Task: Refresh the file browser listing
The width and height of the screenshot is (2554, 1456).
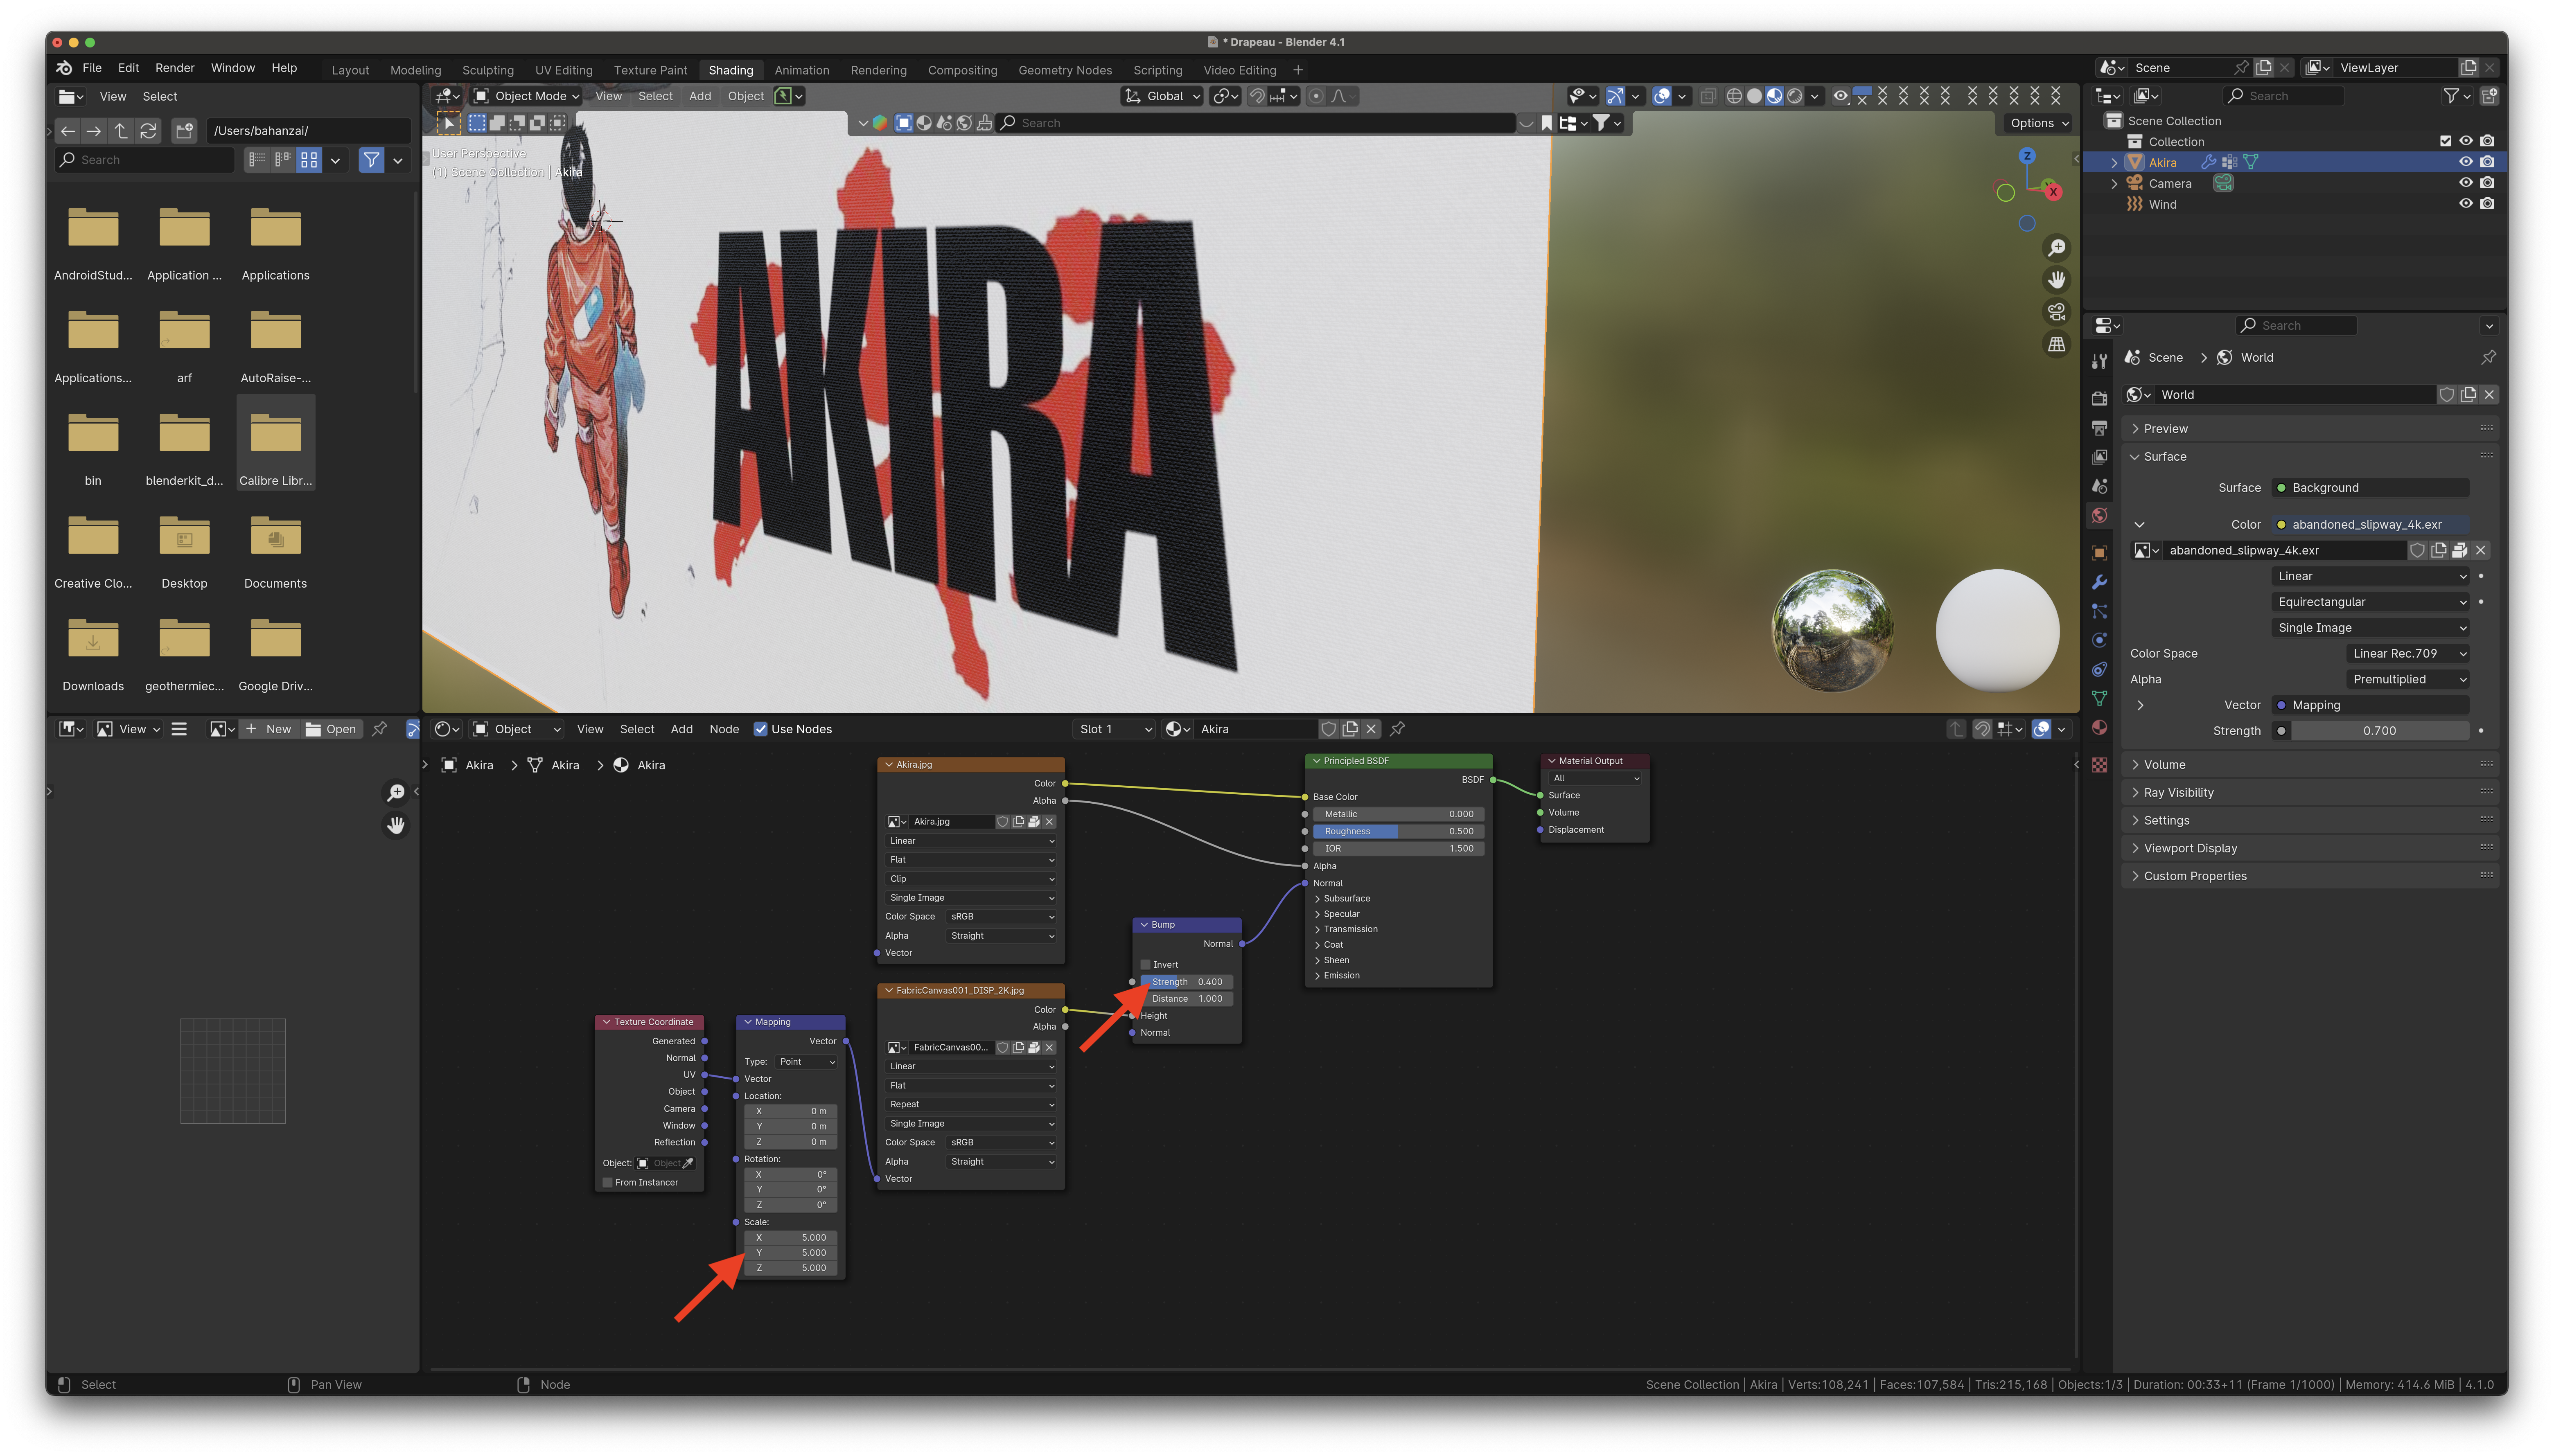Action: 148,131
